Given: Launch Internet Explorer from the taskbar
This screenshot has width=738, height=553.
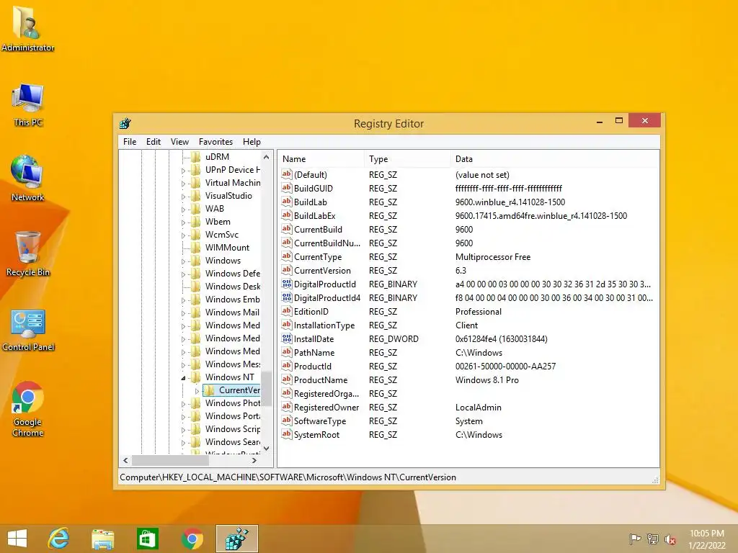Looking at the screenshot, I should (58, 539).
